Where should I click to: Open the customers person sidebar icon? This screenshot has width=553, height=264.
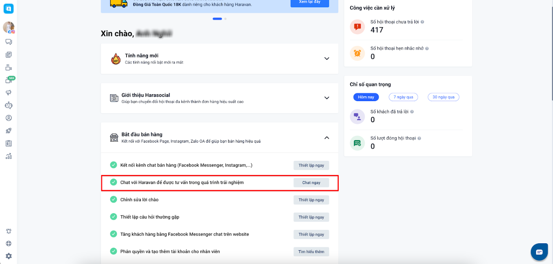tap(9, 118)
